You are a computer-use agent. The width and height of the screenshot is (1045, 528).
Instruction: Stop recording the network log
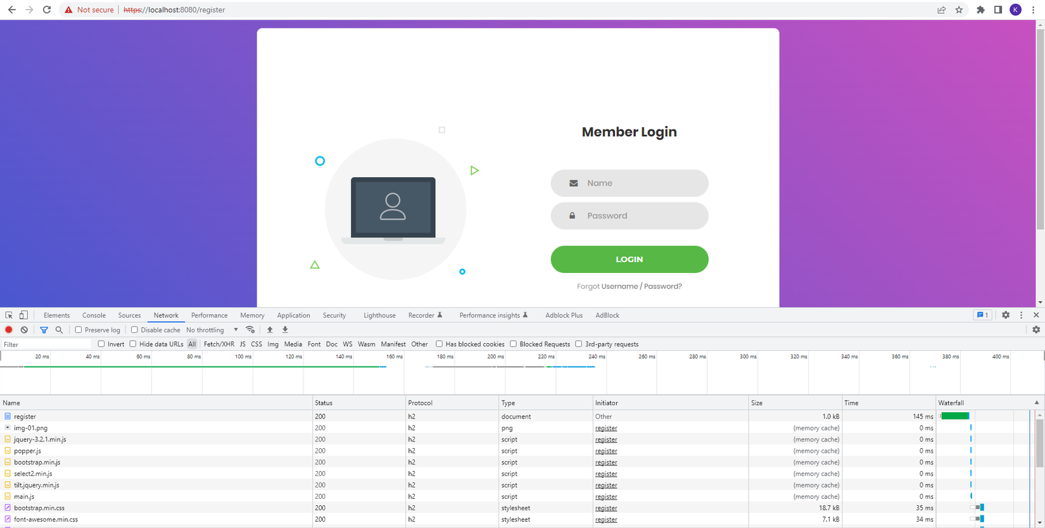tap(9, 330)
